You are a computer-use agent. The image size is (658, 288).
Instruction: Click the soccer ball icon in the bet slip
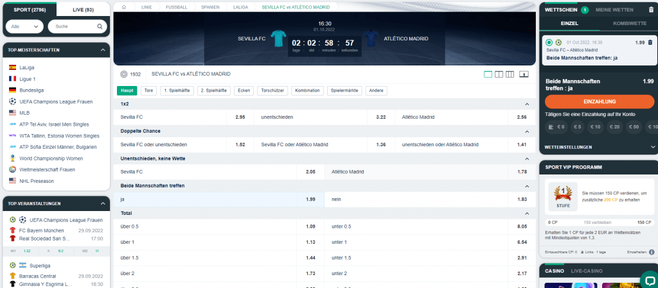tap(558, 42)
